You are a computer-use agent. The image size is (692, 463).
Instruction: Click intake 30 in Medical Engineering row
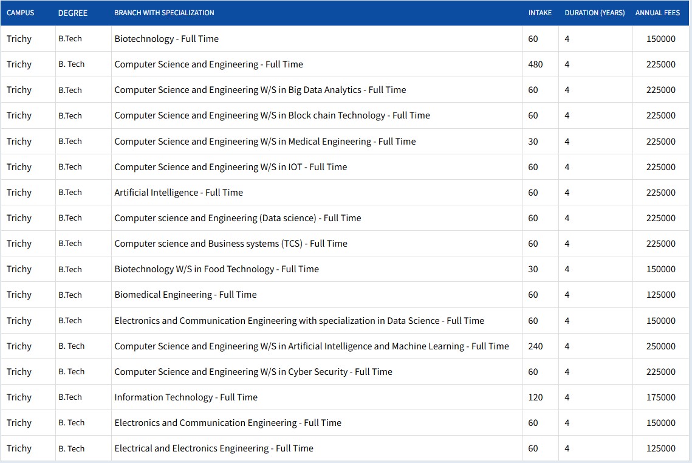[x=533, y=142]
